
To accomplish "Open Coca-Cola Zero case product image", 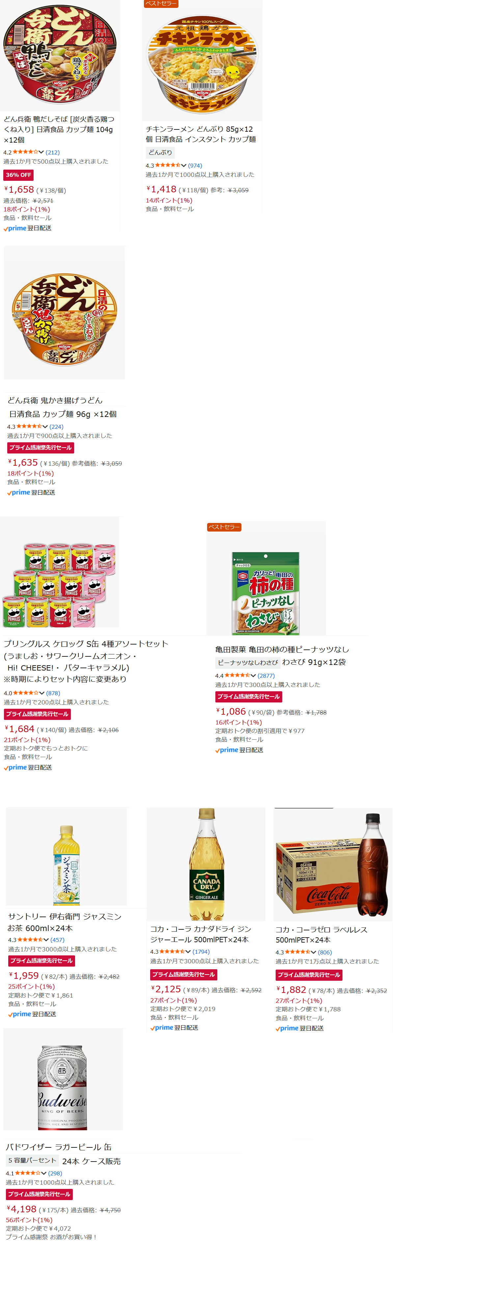I will [x=333, y=864].
